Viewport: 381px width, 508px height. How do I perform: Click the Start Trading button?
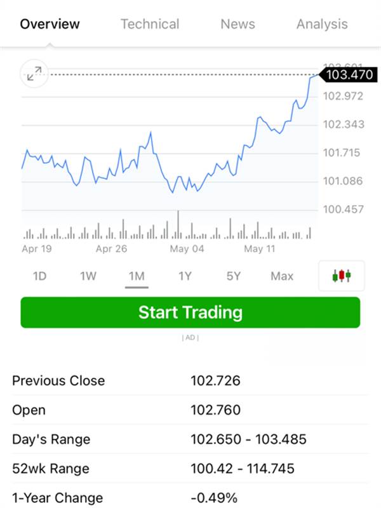coord(190,312)
